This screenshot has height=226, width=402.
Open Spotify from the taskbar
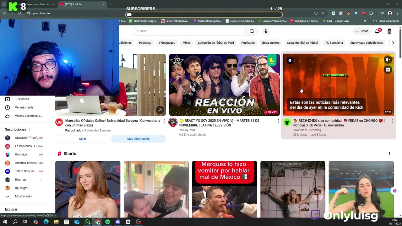[107, 222]
